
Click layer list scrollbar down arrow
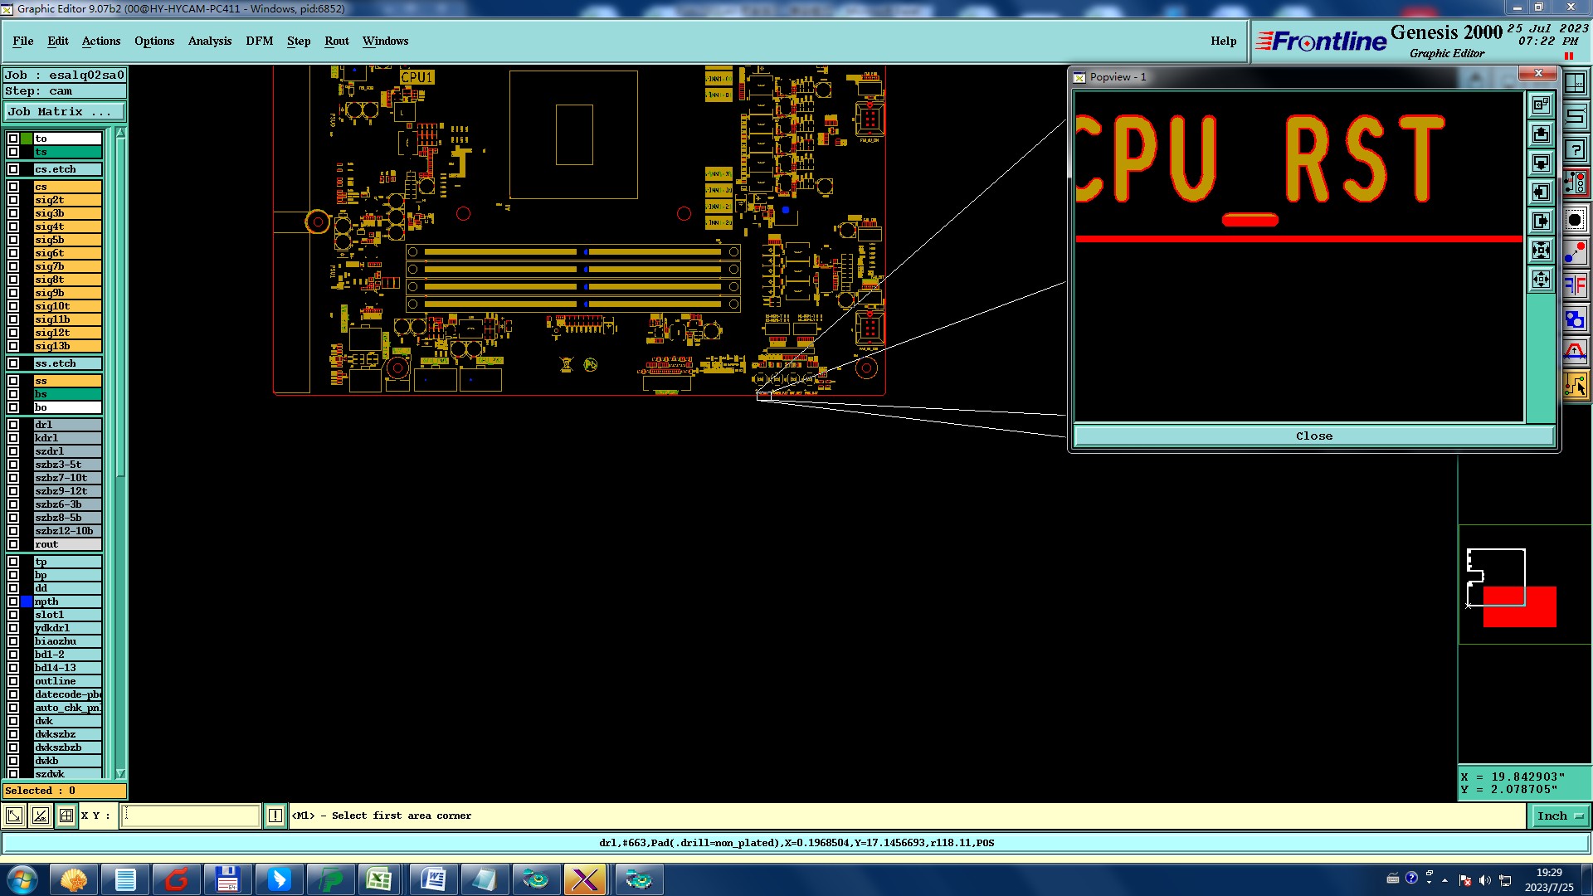coord(120,773)
